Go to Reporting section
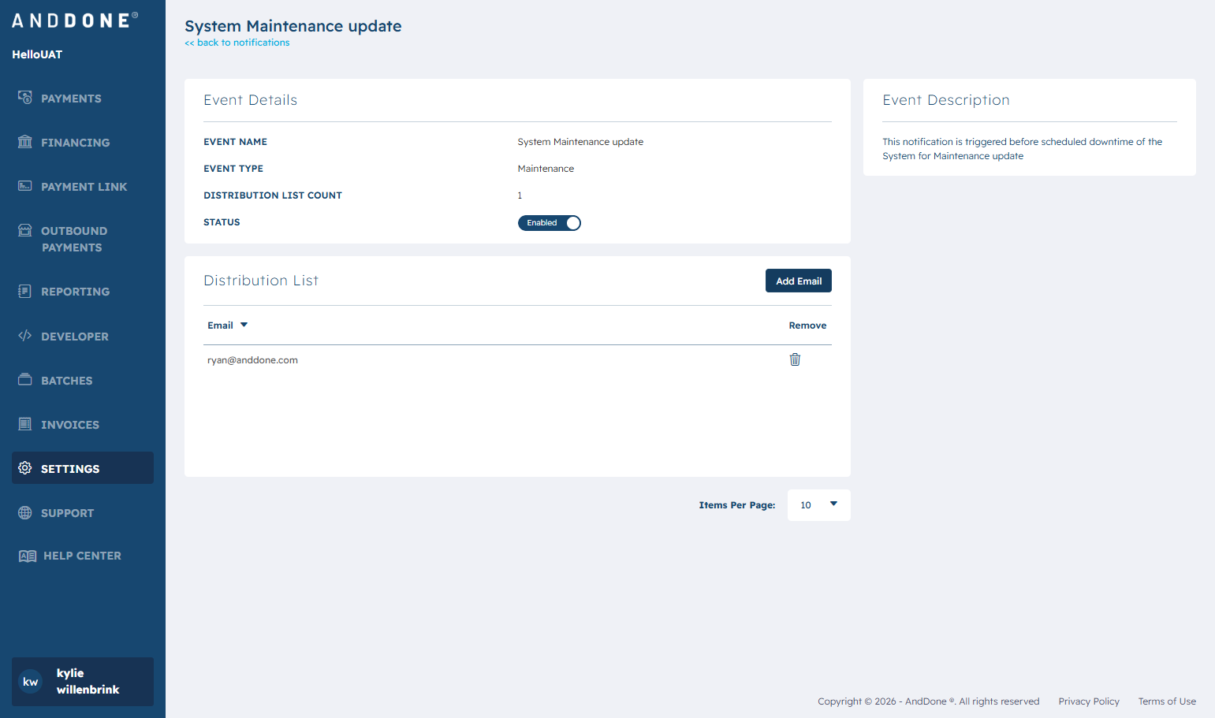1215x718 pixels. coord(76,292)
